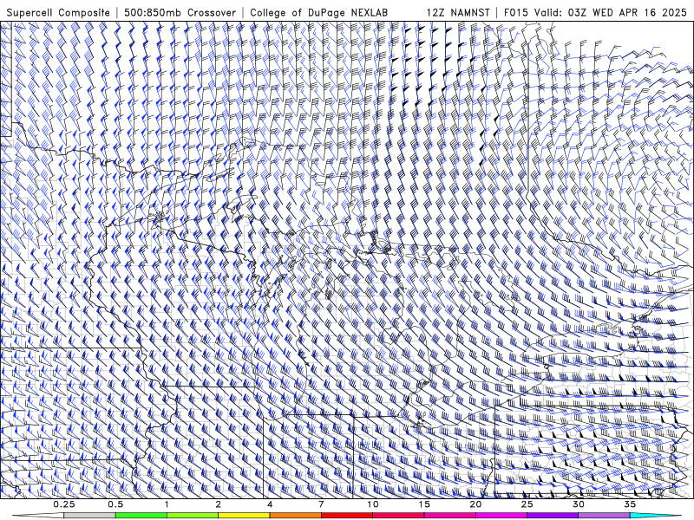694x520 pixels.
Task: Pick the gray swatch between 0.25 and 0.5
Action: [90, 516]
